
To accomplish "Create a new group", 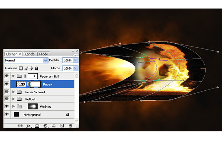I will tap(54, 125).
